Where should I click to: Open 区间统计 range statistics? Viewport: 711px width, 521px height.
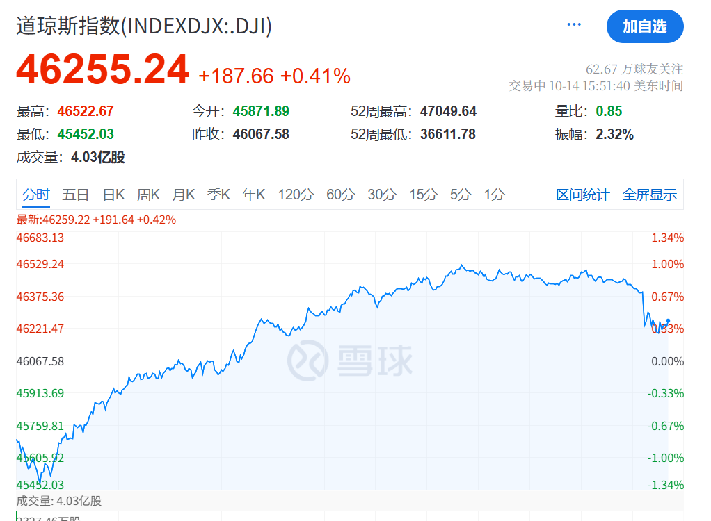(x=582, y=195)
